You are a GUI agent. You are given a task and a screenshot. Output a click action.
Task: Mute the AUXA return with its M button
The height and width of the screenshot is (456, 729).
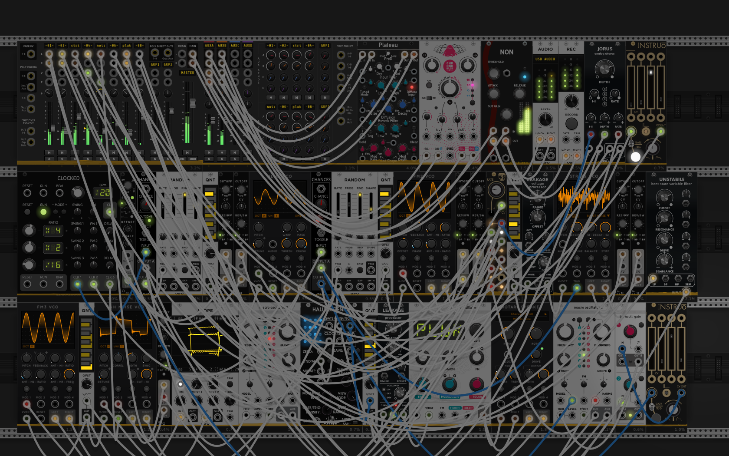tap(209, 152)
